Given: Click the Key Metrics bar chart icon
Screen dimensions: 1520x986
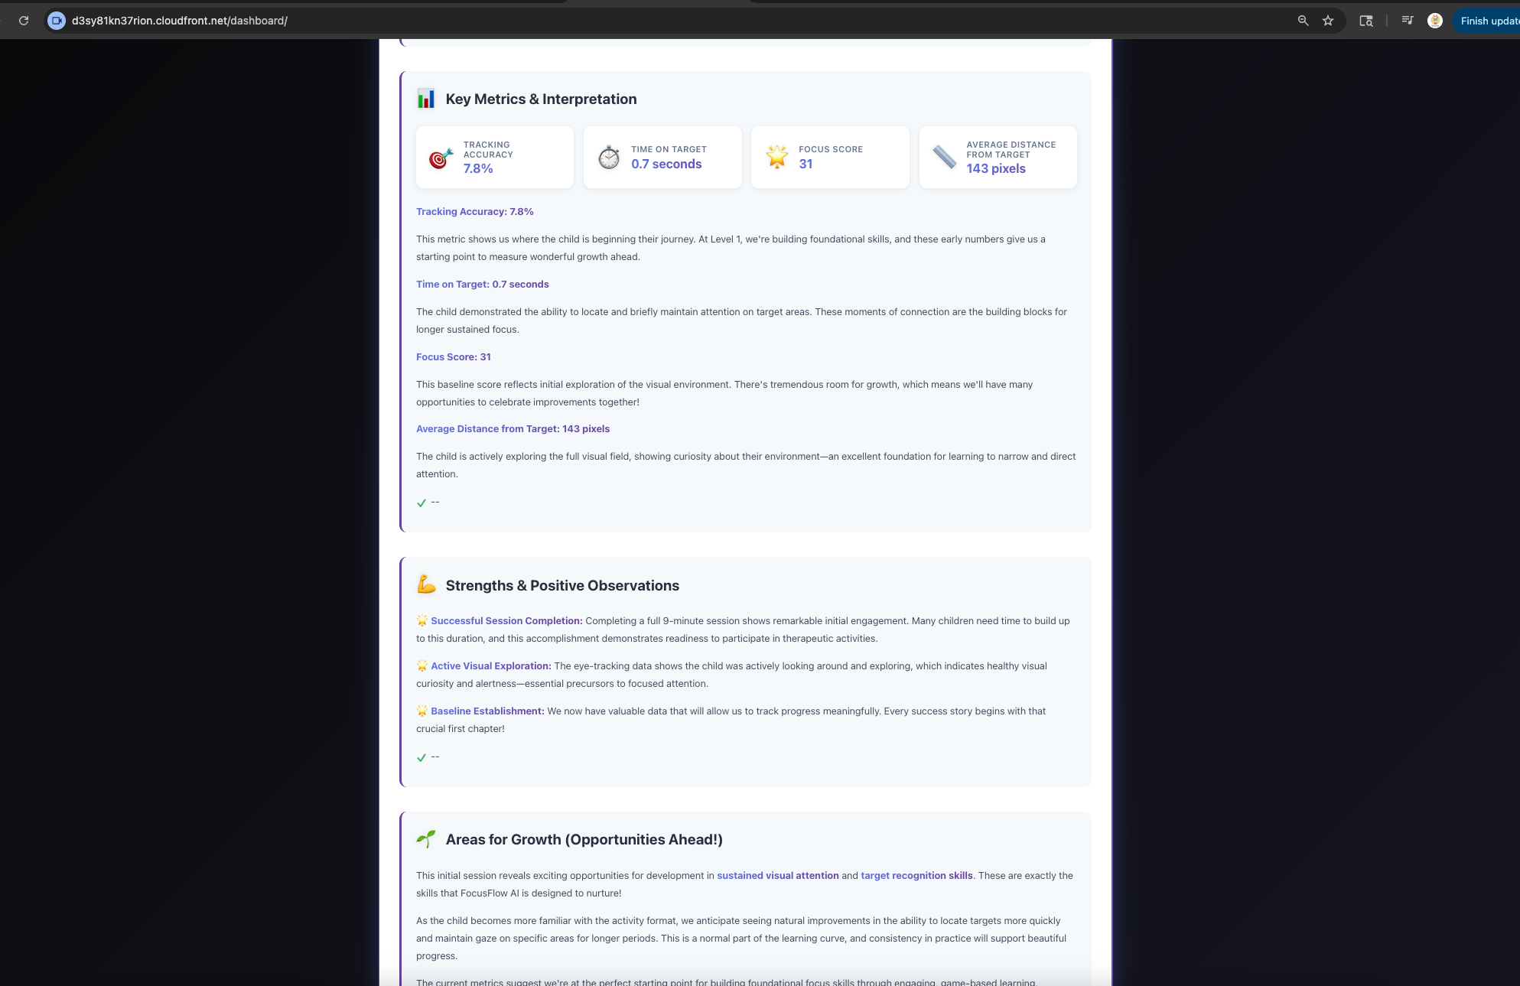Looking at the screenshot, I should pos(426,99).
